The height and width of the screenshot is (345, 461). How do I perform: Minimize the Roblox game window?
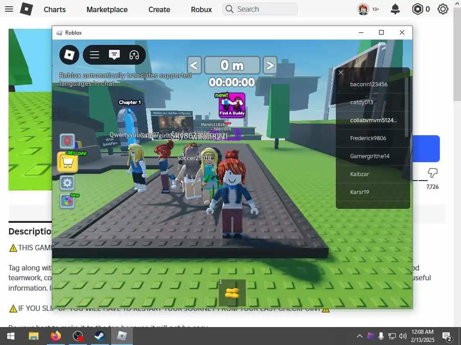pyautogui.click(x=361, y=32)
